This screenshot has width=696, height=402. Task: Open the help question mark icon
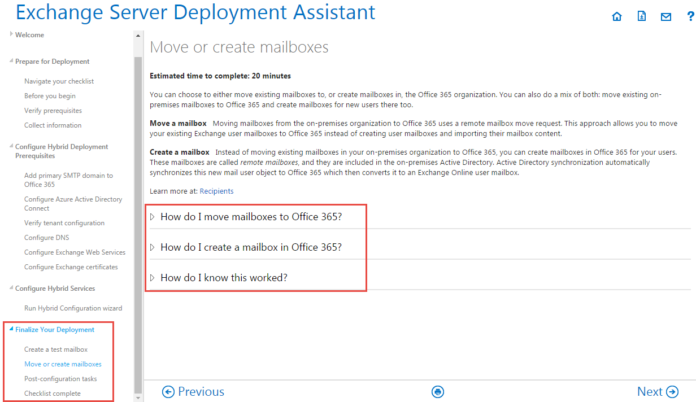691,16
